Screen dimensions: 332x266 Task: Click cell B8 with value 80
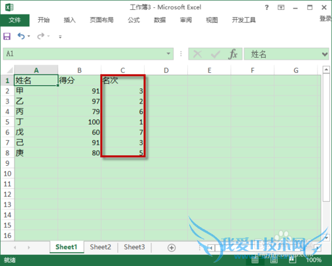[80, 153]
